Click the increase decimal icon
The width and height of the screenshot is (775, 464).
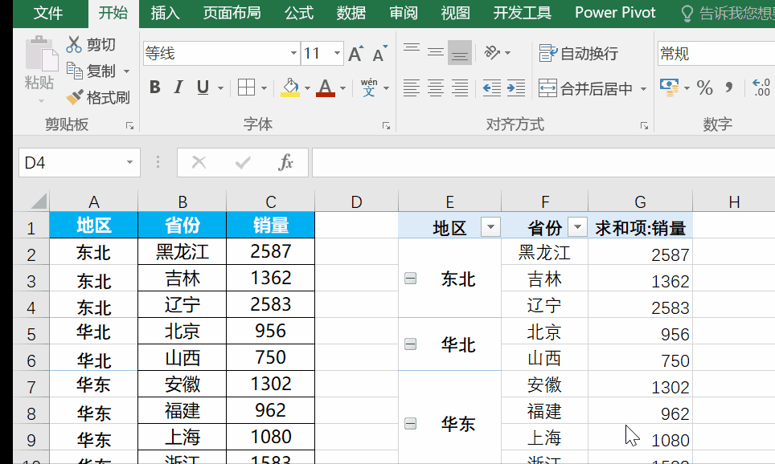click(x=761, y=88)
